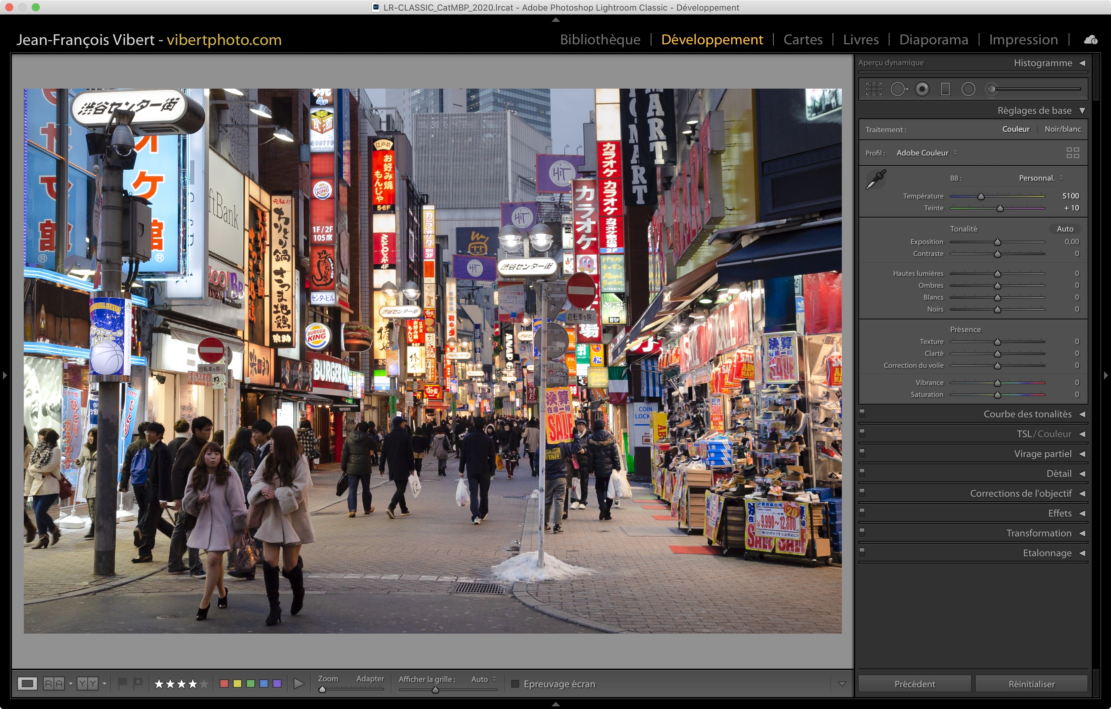Choose the Graduated Filter tool
The width and height of the screenshot is (1111, 709).
click(945, 89)
